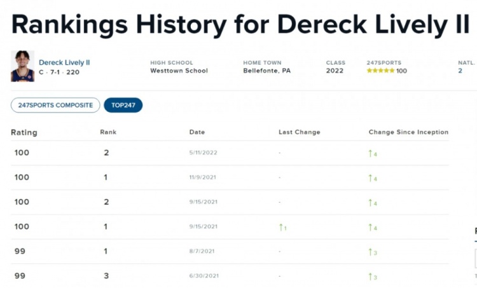Select the 5/11/2022 date entry
This screenshot has height=288, width=477.
(204, 153)
